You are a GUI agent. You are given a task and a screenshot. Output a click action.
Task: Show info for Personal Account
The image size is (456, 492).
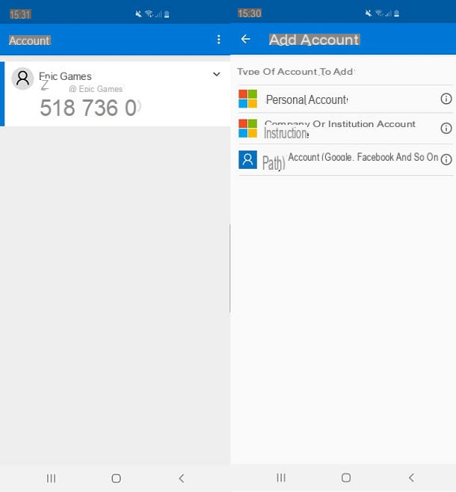446,99
